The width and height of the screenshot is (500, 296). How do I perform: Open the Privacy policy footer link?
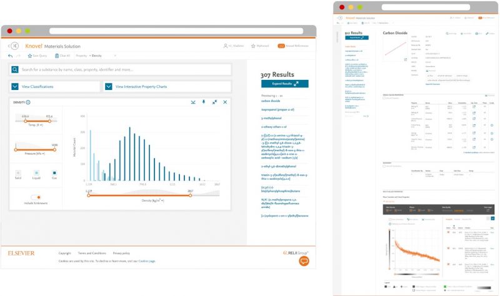coord(121,253)
